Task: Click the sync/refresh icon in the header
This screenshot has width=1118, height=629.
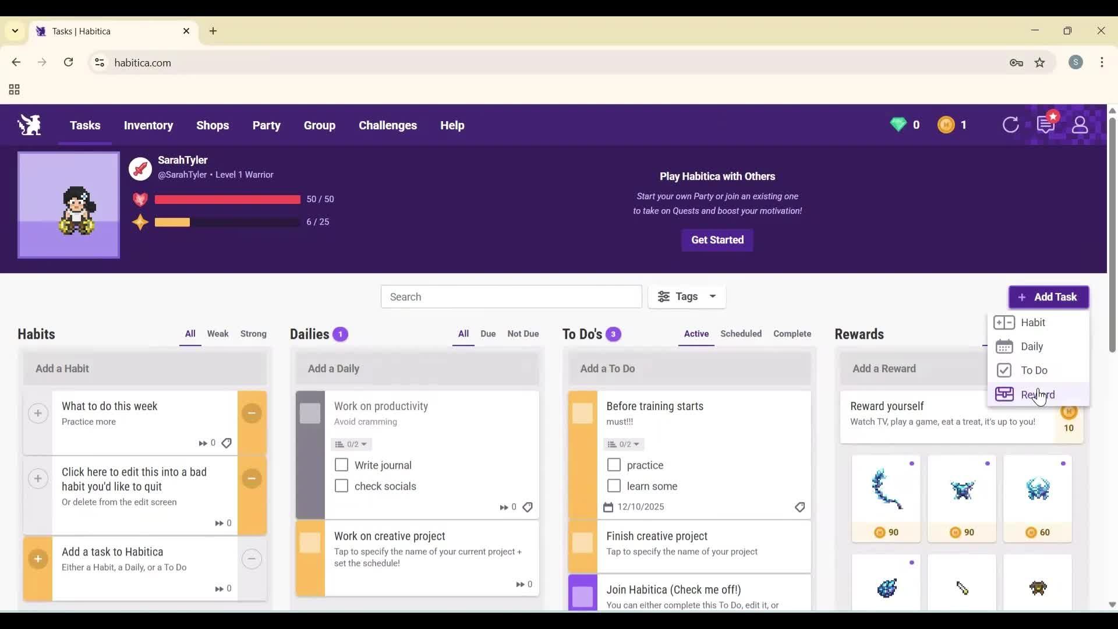Action: (1011, 125)
